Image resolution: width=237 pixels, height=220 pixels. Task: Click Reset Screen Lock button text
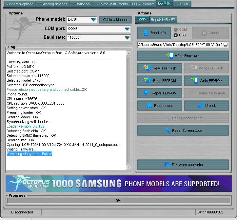[187, 130]
